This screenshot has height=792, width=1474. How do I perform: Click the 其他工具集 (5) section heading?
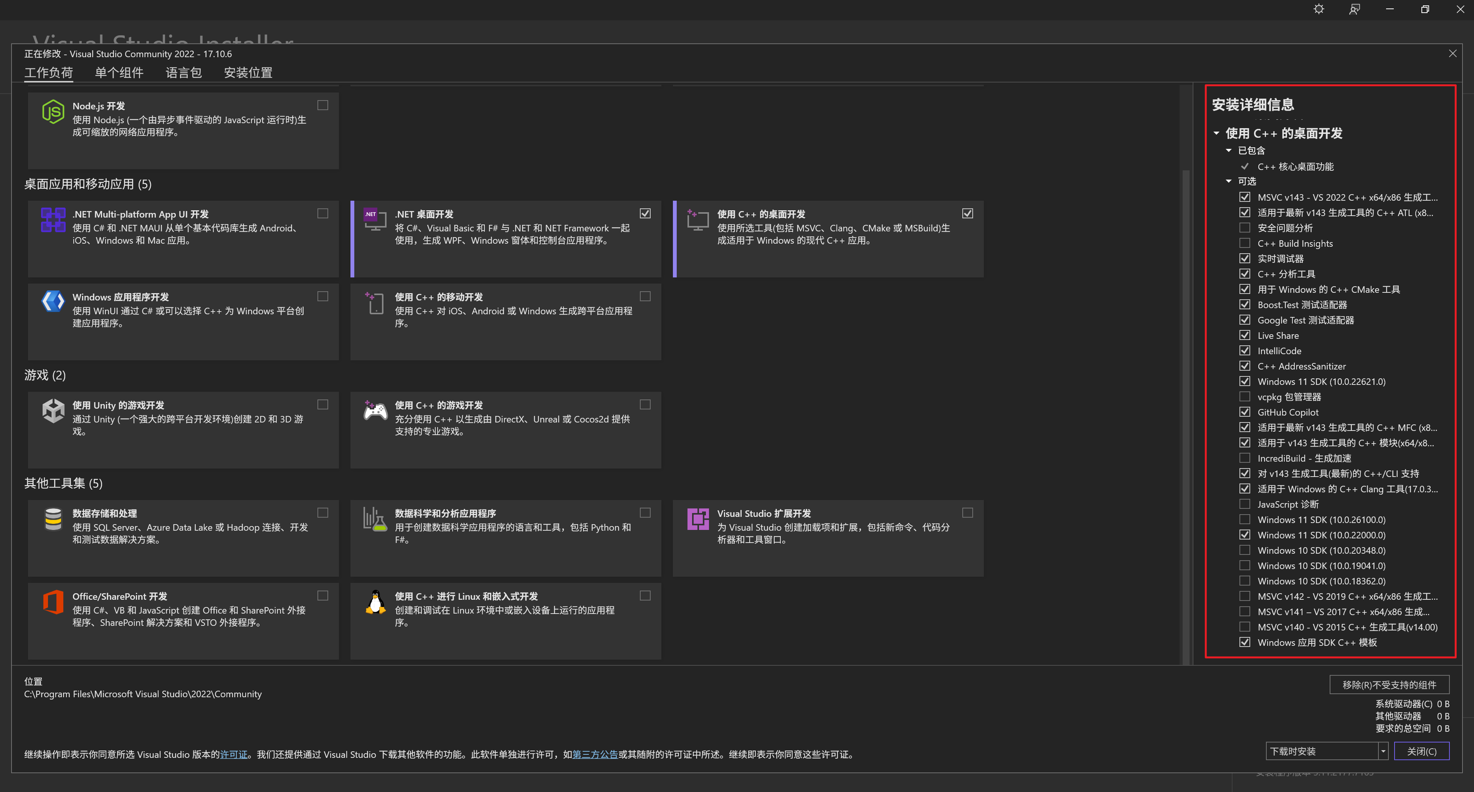pos(63,483)
